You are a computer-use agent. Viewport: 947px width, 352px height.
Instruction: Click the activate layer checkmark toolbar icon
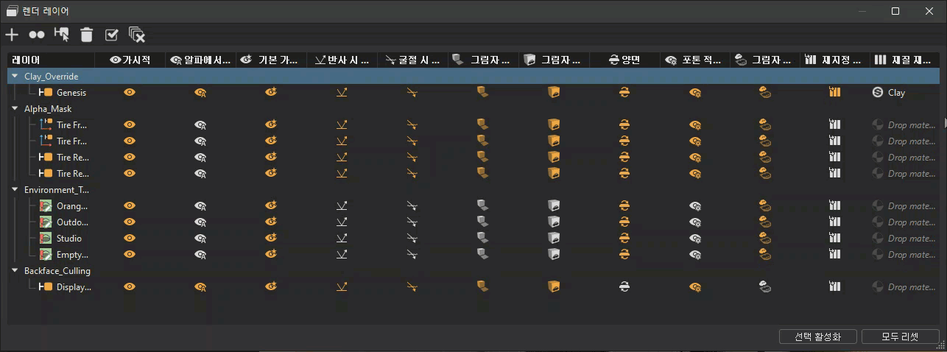click(112, 35)
